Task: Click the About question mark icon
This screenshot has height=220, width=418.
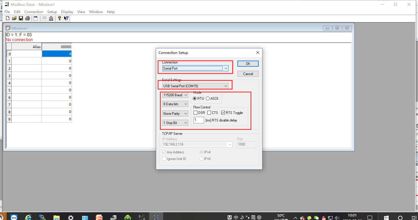Action: tap(60, 18)
